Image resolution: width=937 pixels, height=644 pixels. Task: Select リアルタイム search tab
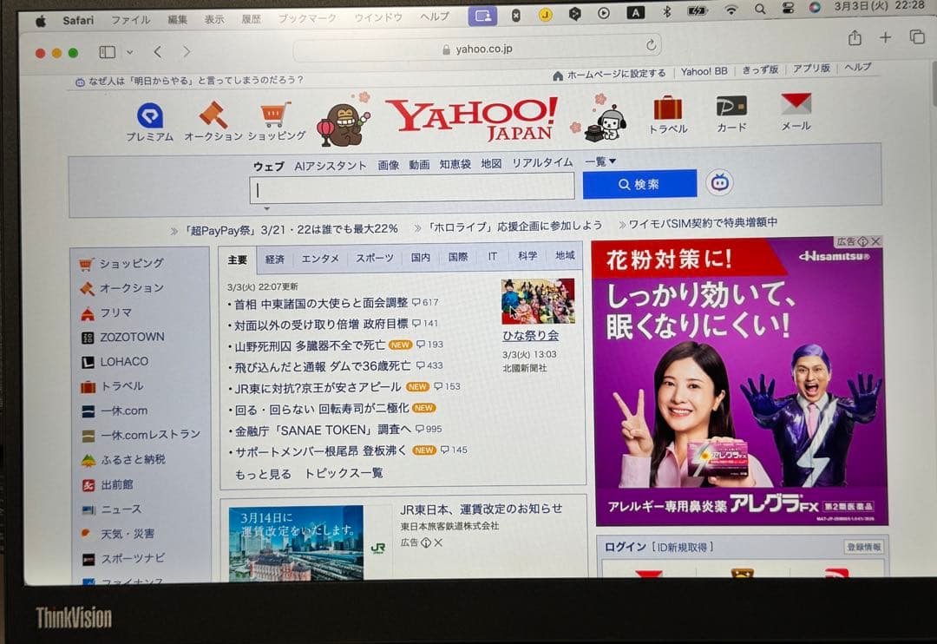(x=542, y=162)
